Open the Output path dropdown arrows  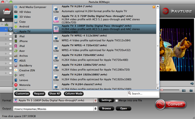coord(95,109)
